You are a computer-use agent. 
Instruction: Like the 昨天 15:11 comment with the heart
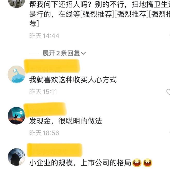pyautogui.click(x=168, y=92)
